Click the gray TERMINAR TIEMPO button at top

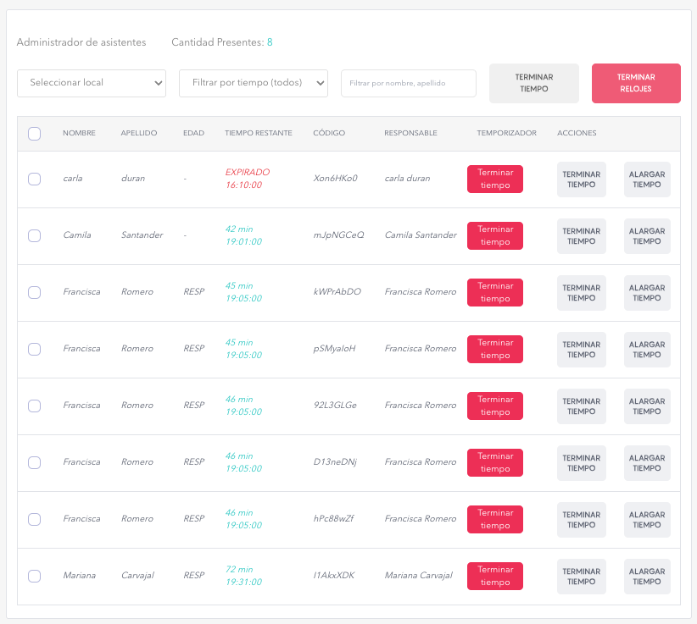[x=534, y=83]
